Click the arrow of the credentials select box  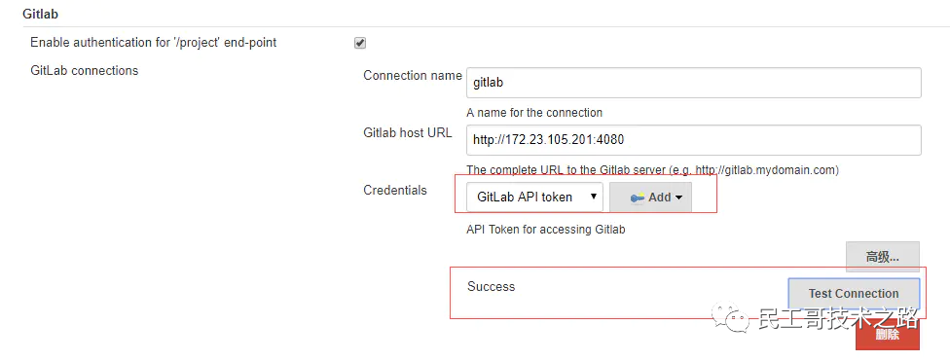(593, 197)
